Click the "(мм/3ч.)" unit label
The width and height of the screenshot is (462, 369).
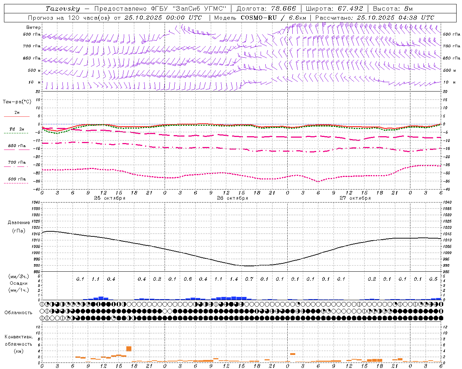(19, 276)
